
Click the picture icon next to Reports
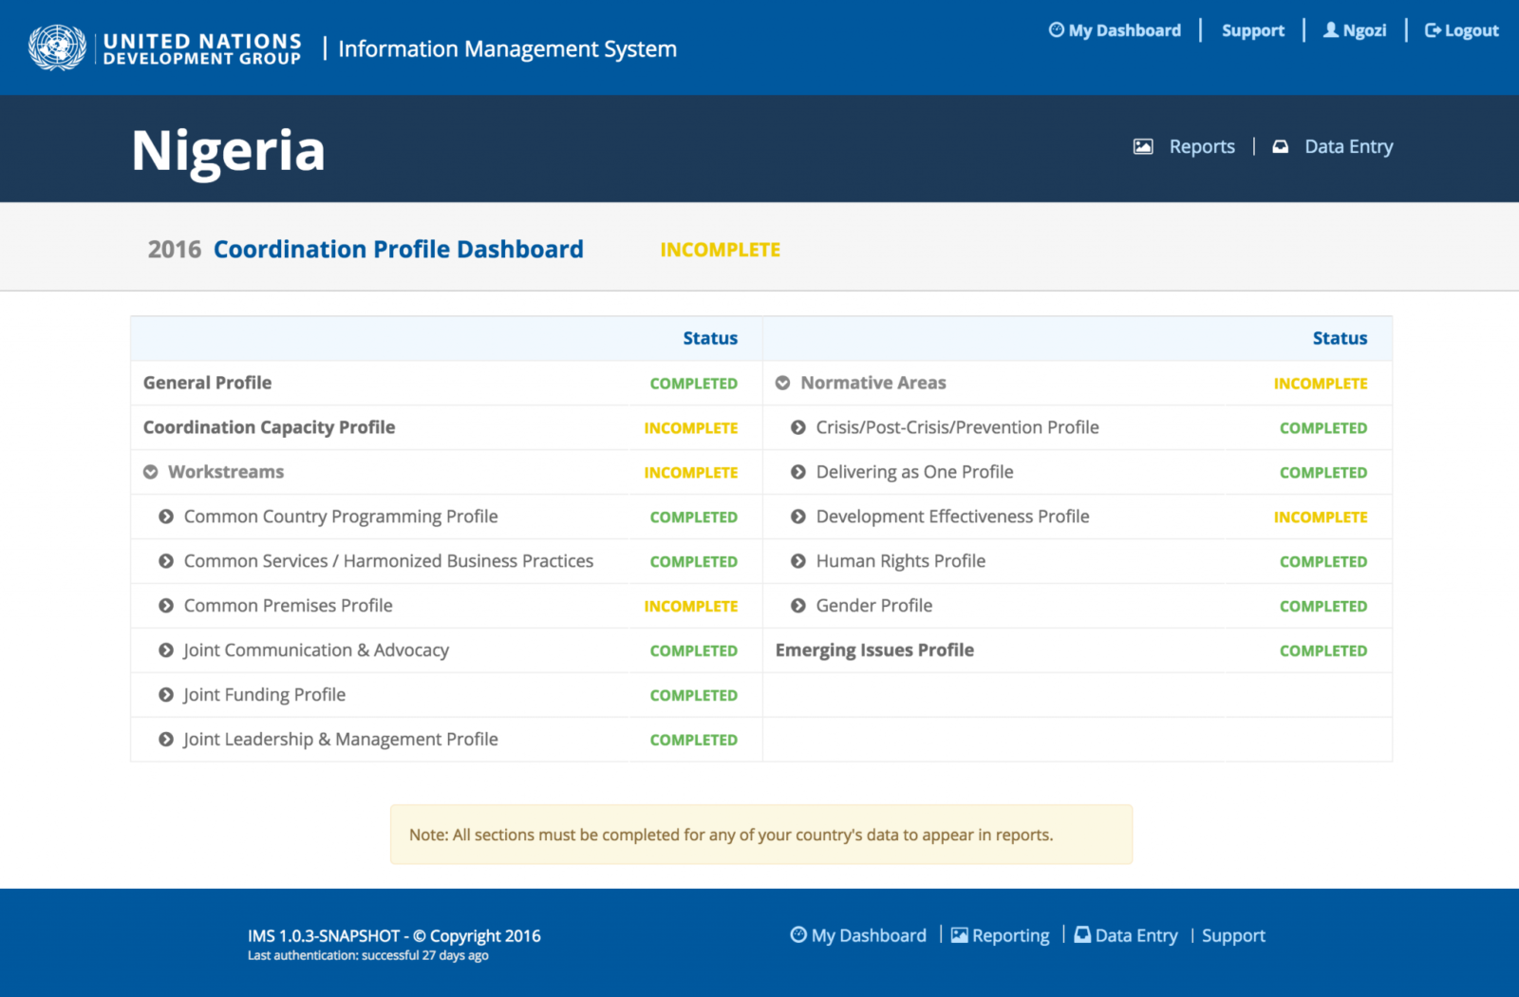[x=1143, y=146]
